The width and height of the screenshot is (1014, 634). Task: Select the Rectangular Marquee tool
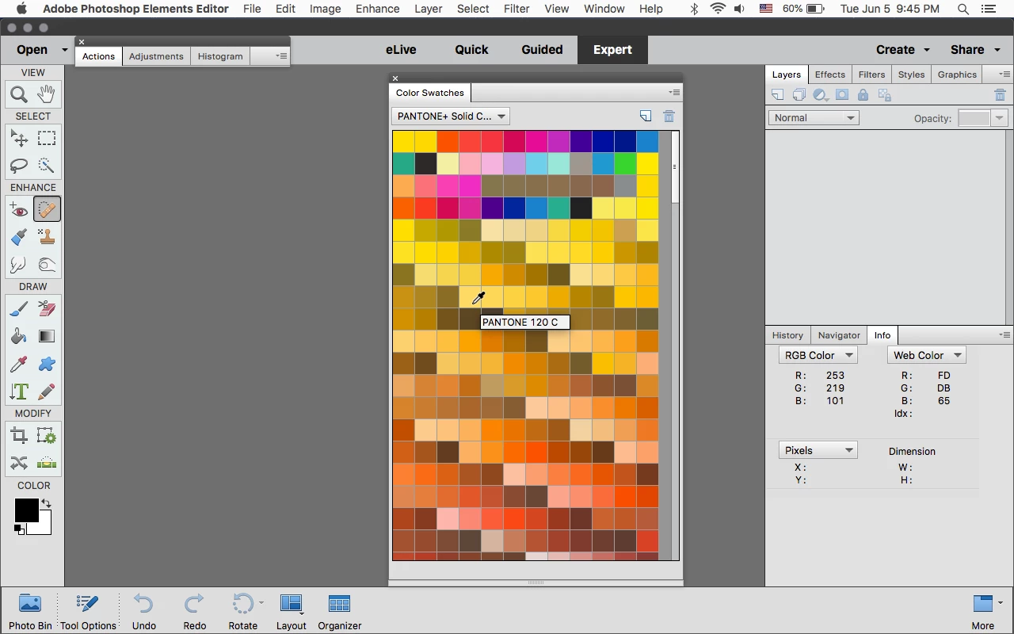click(47, 138)
